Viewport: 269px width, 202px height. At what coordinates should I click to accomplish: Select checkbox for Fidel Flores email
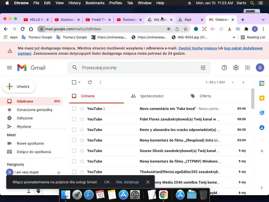[x=74, y=119]
